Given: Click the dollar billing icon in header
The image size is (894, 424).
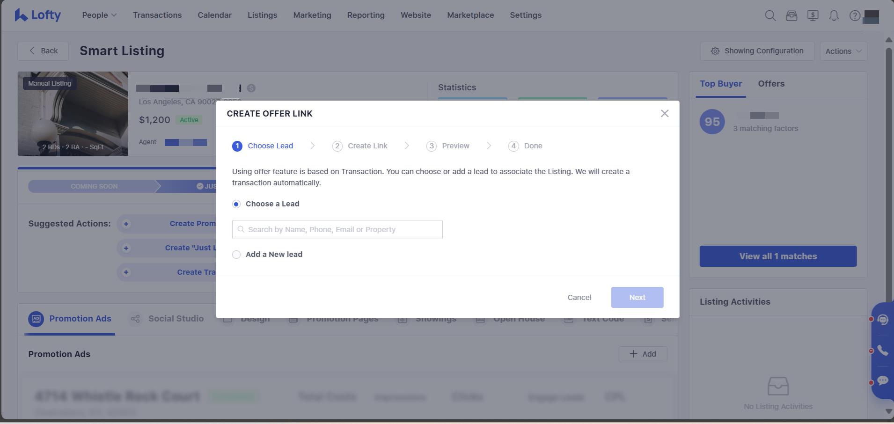Looking at the screenshot, I should 813,15.
